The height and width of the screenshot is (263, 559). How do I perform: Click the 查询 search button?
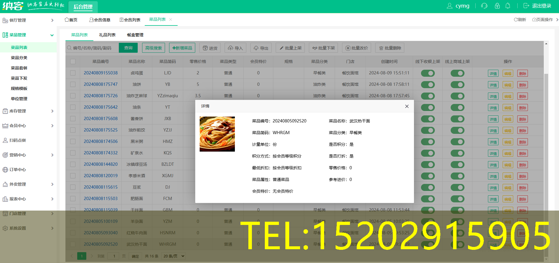coord(128,48)
